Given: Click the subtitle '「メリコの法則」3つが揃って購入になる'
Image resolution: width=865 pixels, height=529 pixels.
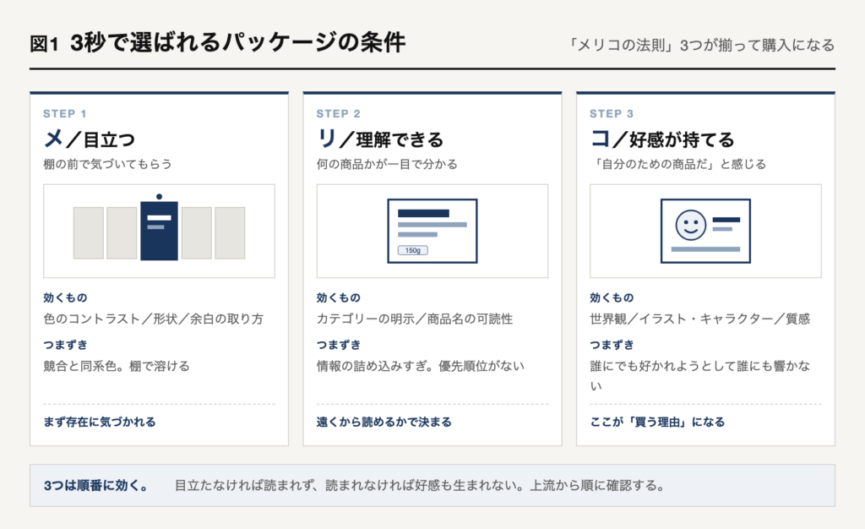Looking at the screenshot, I should click(700, 45).
